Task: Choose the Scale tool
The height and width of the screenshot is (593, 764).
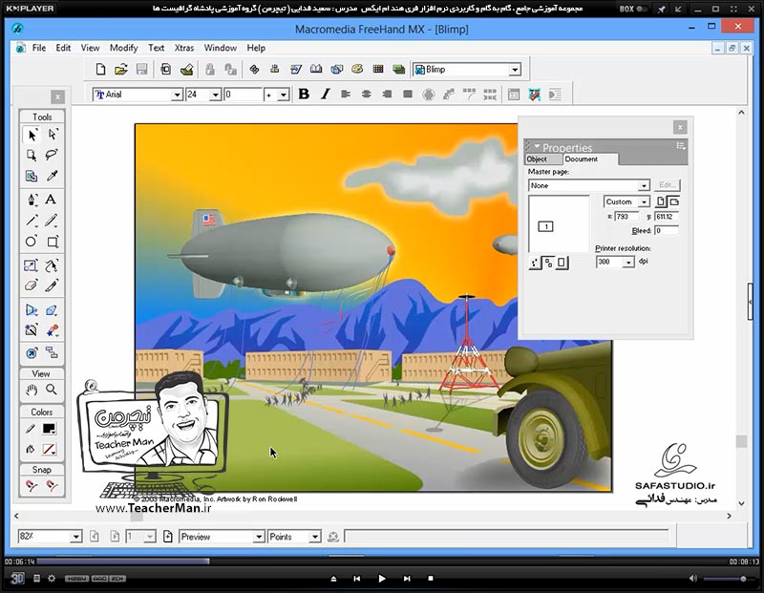Action: 31,265
